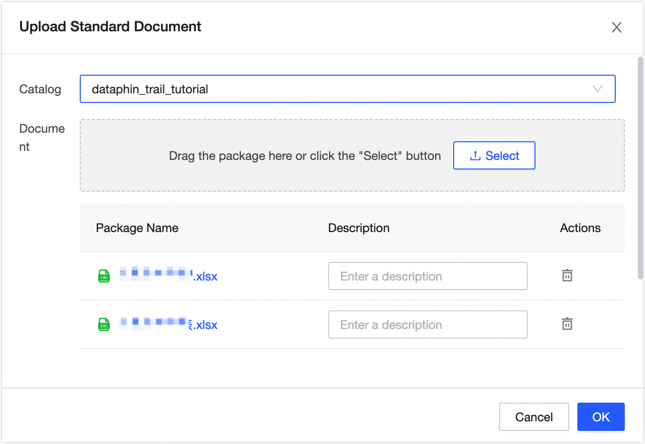Click the Package Name column header
The height and width of the screenshot is (444, 645).
click(137, 228)
